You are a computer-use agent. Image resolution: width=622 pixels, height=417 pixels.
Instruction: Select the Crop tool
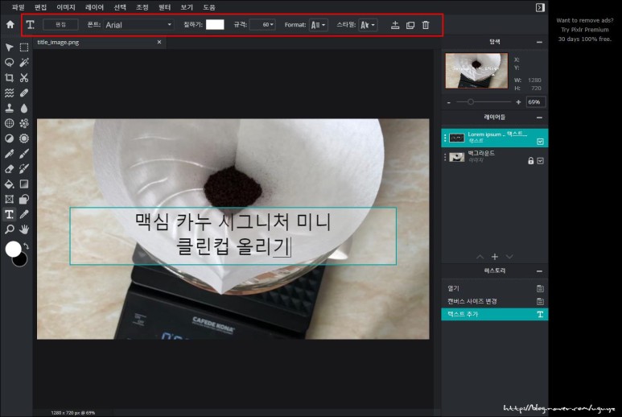tap(9, 78)
